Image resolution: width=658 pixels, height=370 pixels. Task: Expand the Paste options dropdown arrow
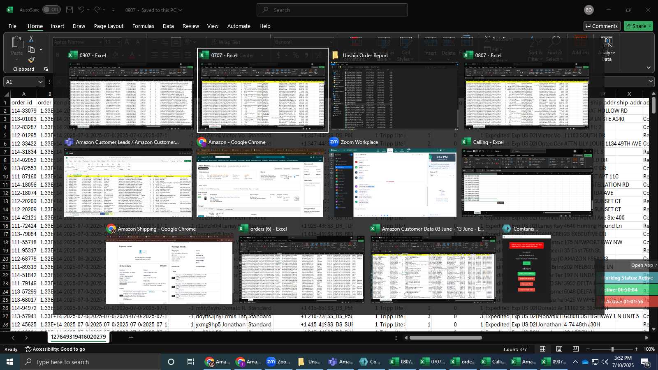tap(17, 60)
